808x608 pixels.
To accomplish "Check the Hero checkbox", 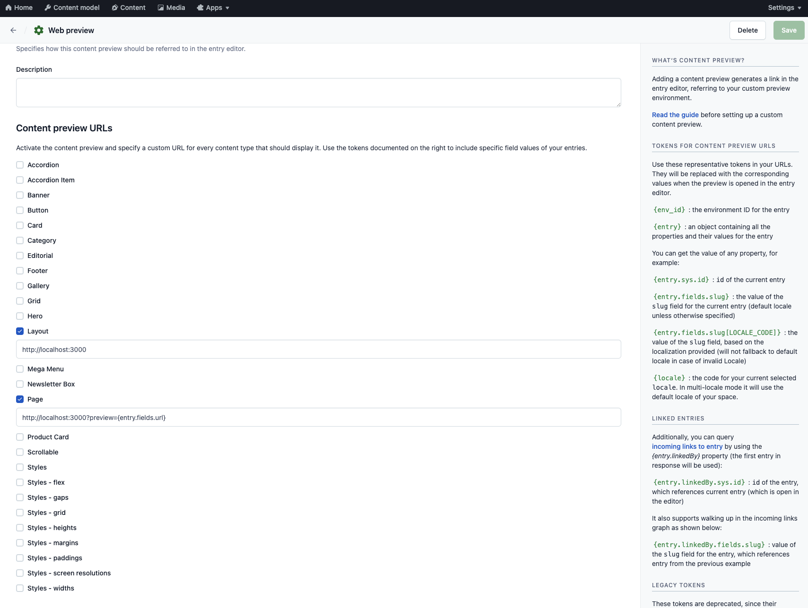I will click(x=19, y=316).
